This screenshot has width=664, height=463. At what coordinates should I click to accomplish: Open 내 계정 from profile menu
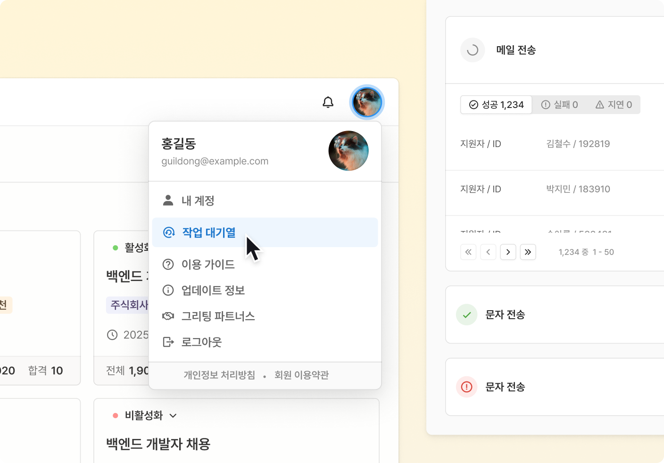click(x=265, y=200)
